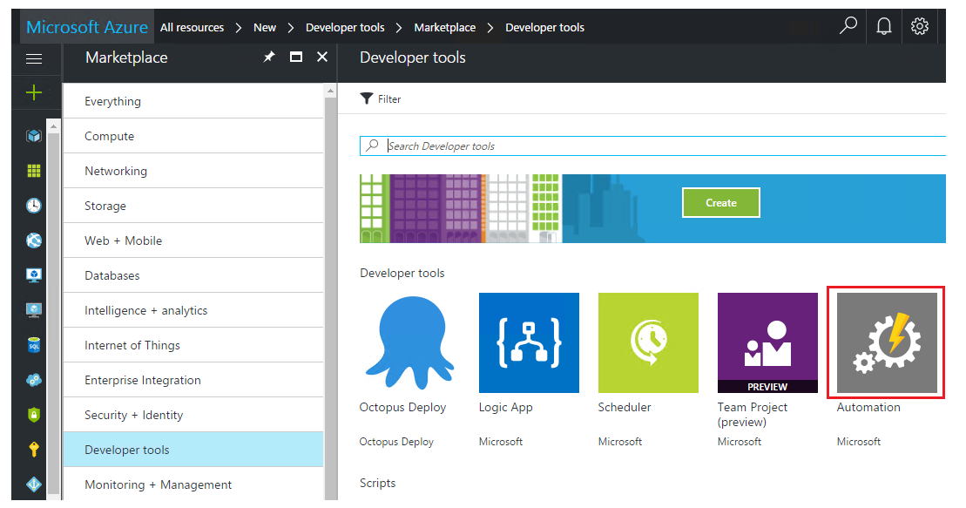This screenshot has height=508, width=966.
Task: Select Internet of Things category
Action: (x=193, y=345)
